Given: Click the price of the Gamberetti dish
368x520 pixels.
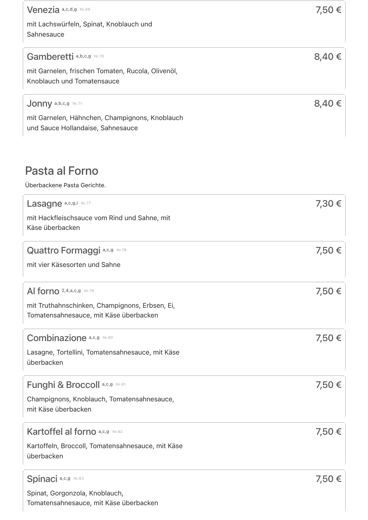Looking at the screenshot, I should [328, 57].
